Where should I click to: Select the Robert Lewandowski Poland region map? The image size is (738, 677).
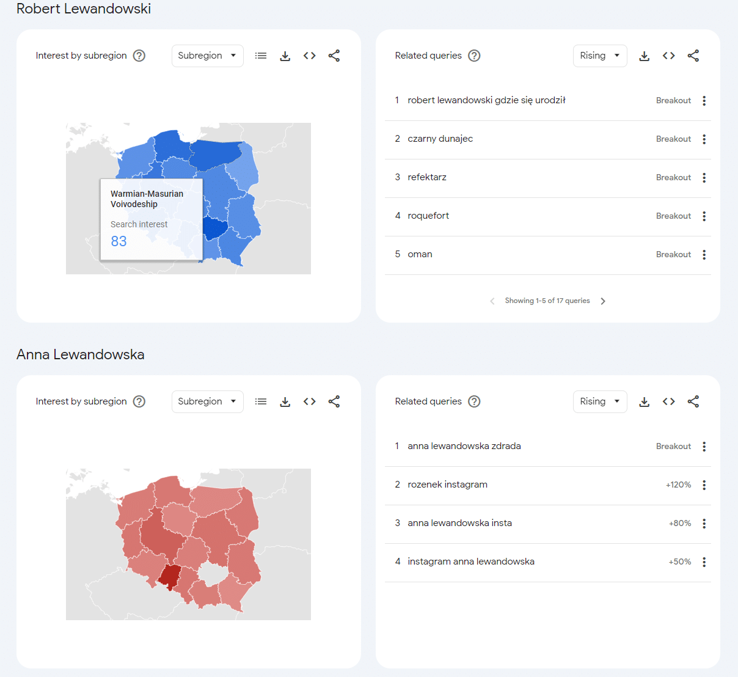click(x=188, y=199)
